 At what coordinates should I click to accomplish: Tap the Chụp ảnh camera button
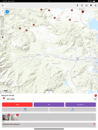click(25, 109)
